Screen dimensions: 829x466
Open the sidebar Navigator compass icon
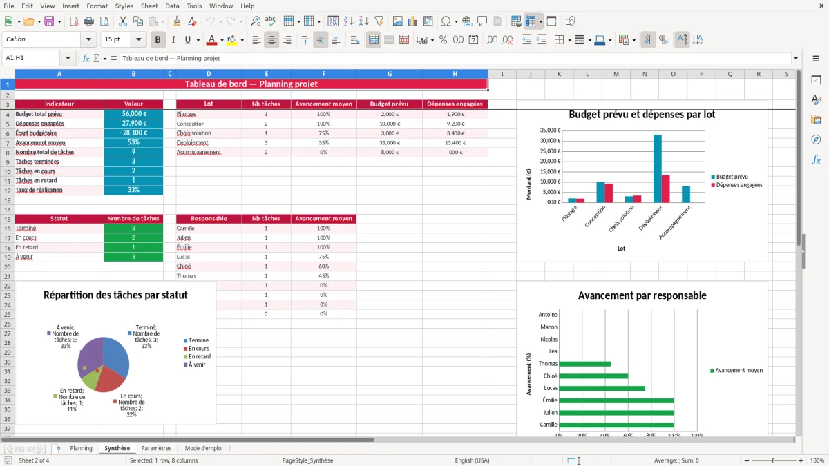click(x=816, y=139)
